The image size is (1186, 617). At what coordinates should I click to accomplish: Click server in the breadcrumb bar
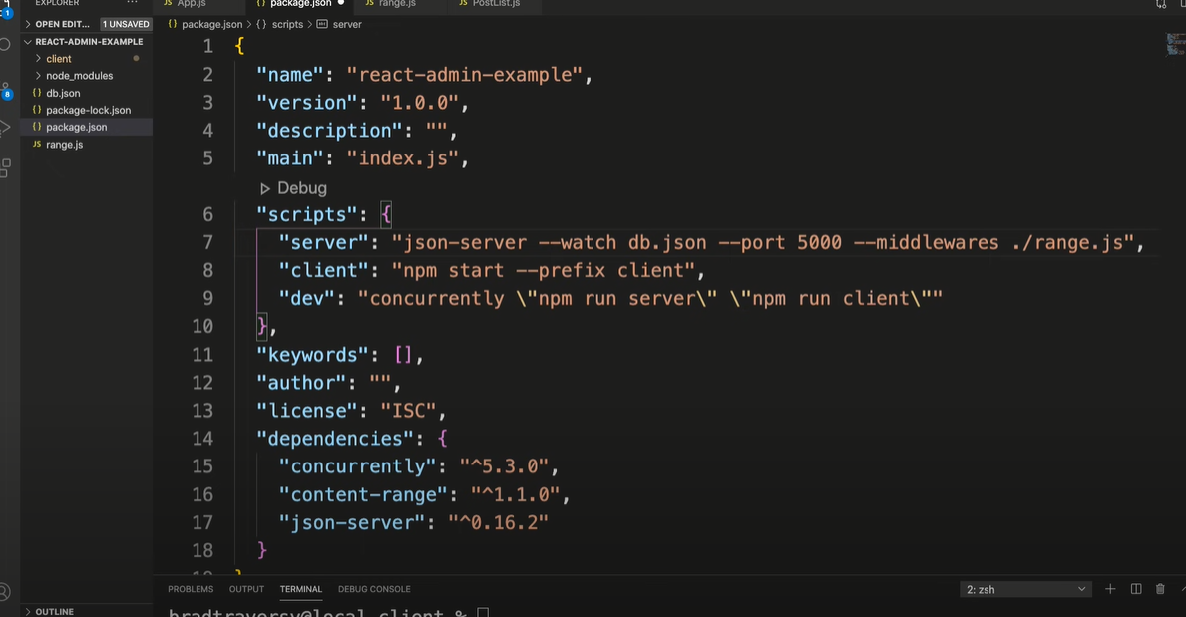(x=347, y=24)
